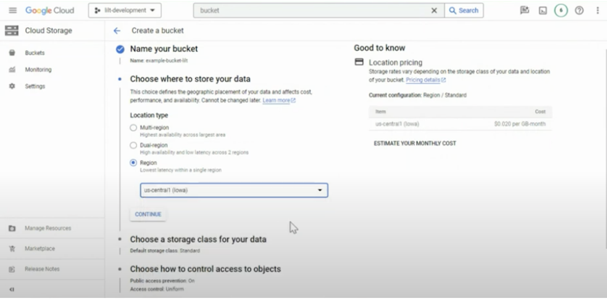Click the Monitoring chart icon

(12, 70)
